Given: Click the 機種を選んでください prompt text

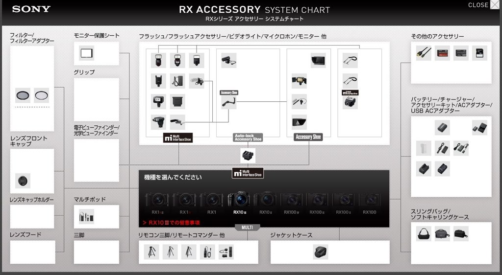Looking at the screenshot, I should pos(173,177).
